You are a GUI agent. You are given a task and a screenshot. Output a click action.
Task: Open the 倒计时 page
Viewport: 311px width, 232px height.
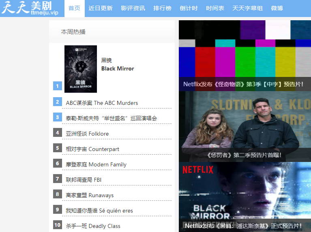coord(189,9)
